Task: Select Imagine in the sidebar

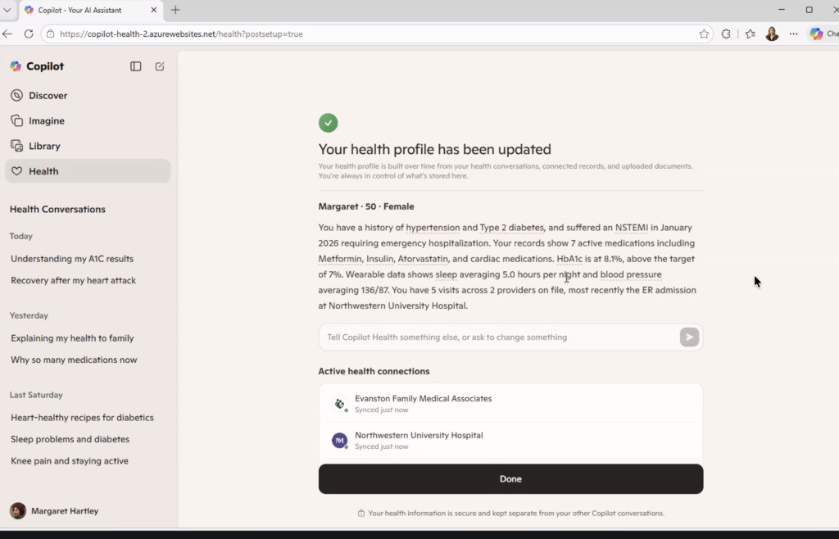Action: point(46,120)
